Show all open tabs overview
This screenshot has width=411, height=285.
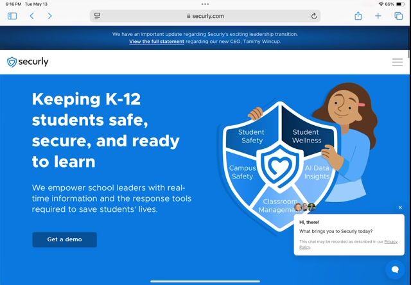point(398,16)
